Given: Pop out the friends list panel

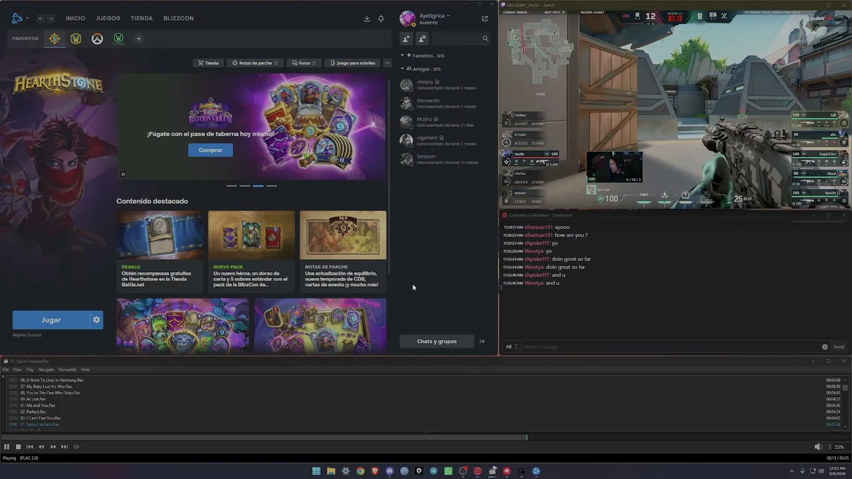Looking at the screenshot, I should click(485, 19).
